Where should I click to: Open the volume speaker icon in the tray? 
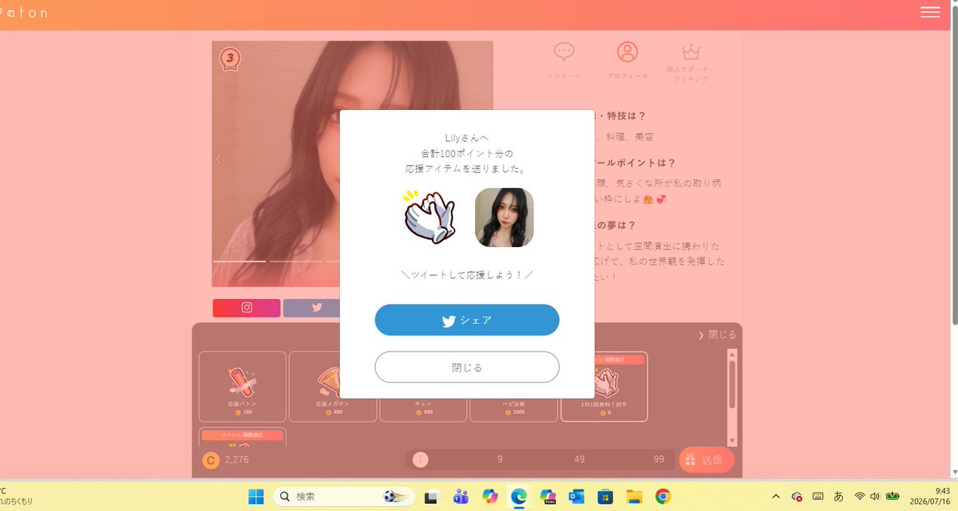click(x=875, y=496)
